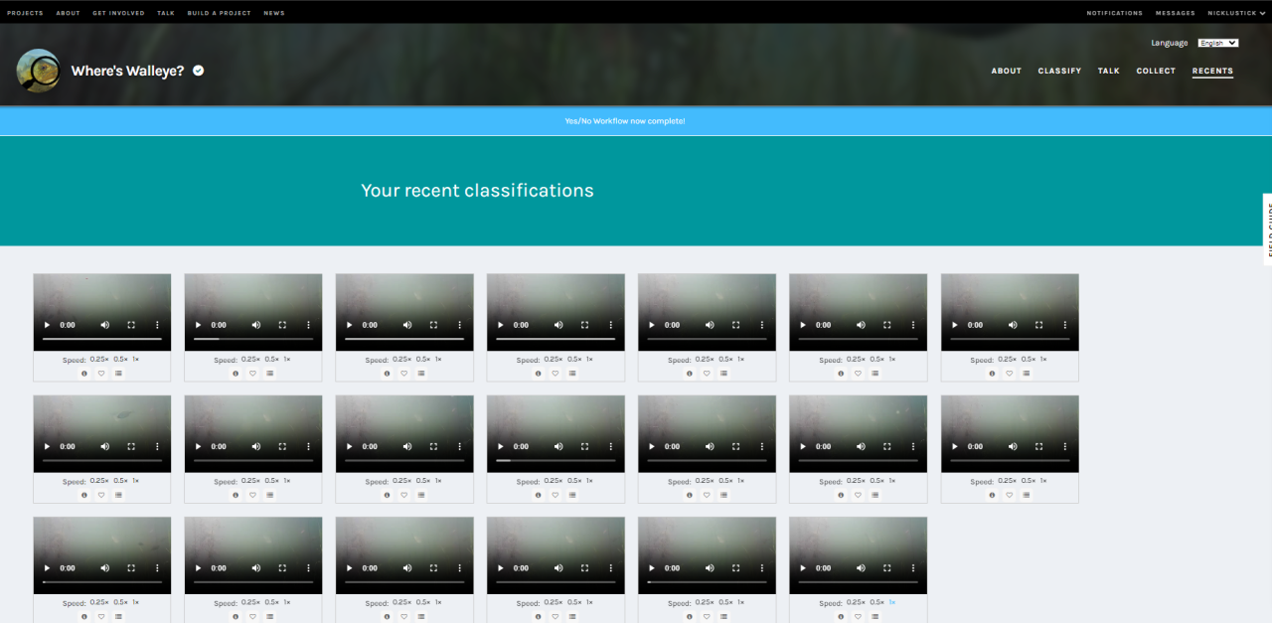Open Projects in the top site bar
The image size is (1272, 623).
point(25,13)
